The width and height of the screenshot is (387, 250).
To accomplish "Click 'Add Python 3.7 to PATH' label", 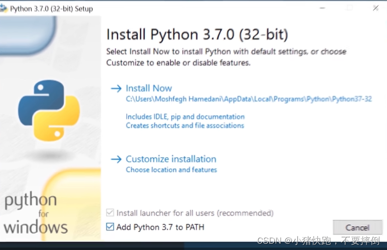I will pos(161,227).
